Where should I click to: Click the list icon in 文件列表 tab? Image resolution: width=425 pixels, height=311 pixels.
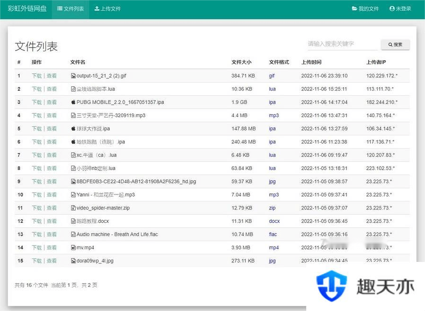point(60,8)
